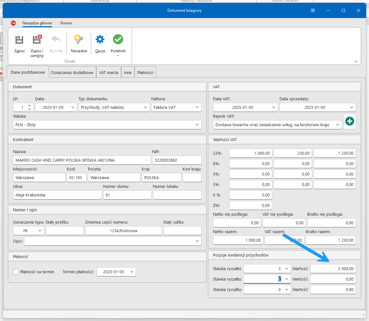The image size is (369, 321).
Task: Click the Zapisz save icon
Action: coord(19,40)
